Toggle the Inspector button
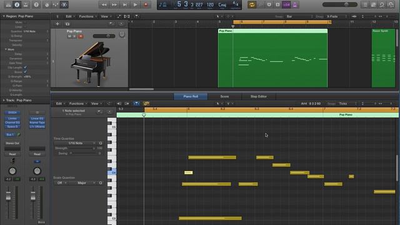 17,4
